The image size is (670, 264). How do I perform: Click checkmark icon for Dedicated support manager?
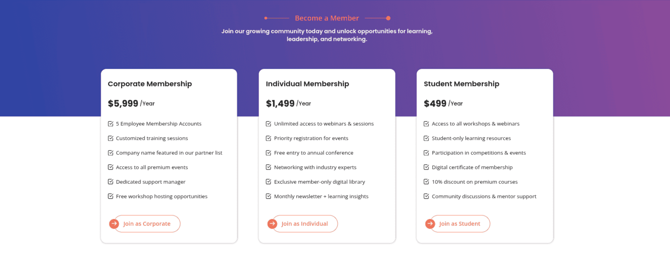(111, 181)
